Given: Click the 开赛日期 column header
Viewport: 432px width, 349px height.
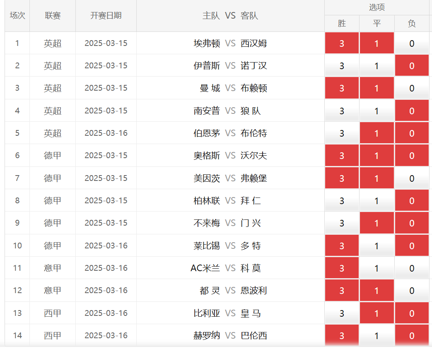Looking at the screenshot, I should tap(106, 15).
